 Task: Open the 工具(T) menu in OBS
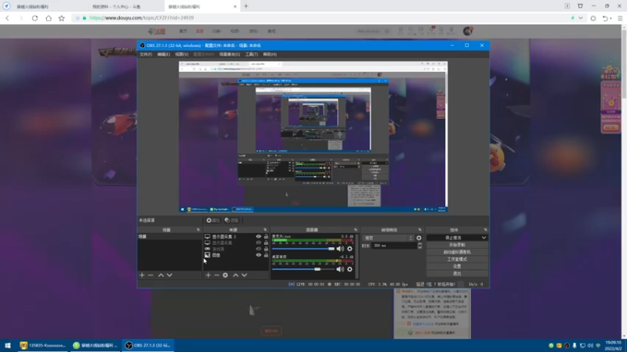(252, 54)
